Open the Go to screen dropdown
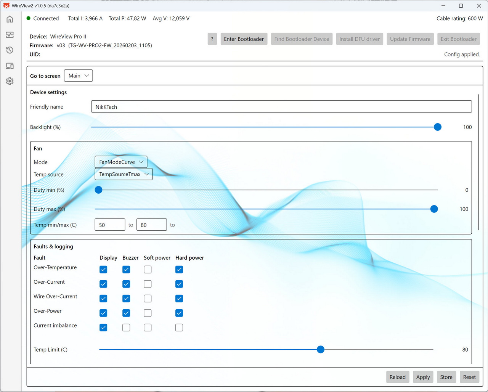 [78, 76]
